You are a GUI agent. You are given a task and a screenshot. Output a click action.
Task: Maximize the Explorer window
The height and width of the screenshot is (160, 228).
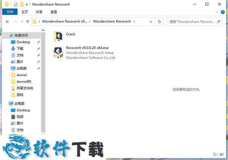coord(207,4)
